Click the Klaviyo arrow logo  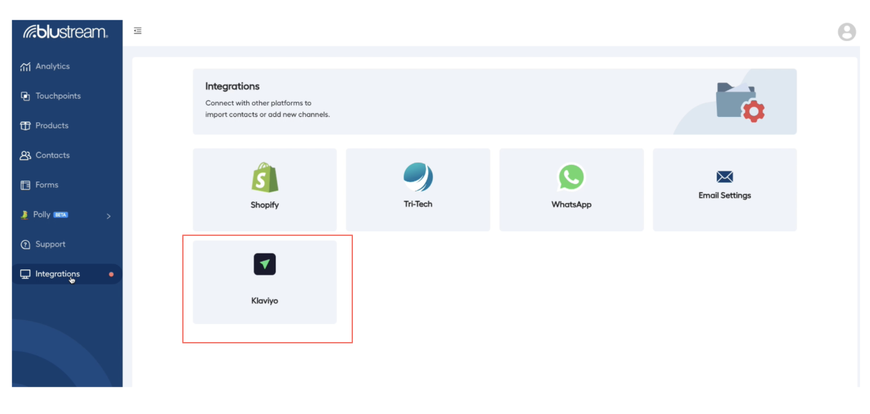[x=265, y=264]
